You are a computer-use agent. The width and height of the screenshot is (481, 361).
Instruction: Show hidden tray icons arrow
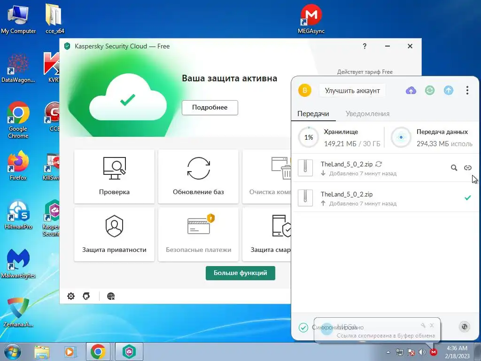(388, 352)
